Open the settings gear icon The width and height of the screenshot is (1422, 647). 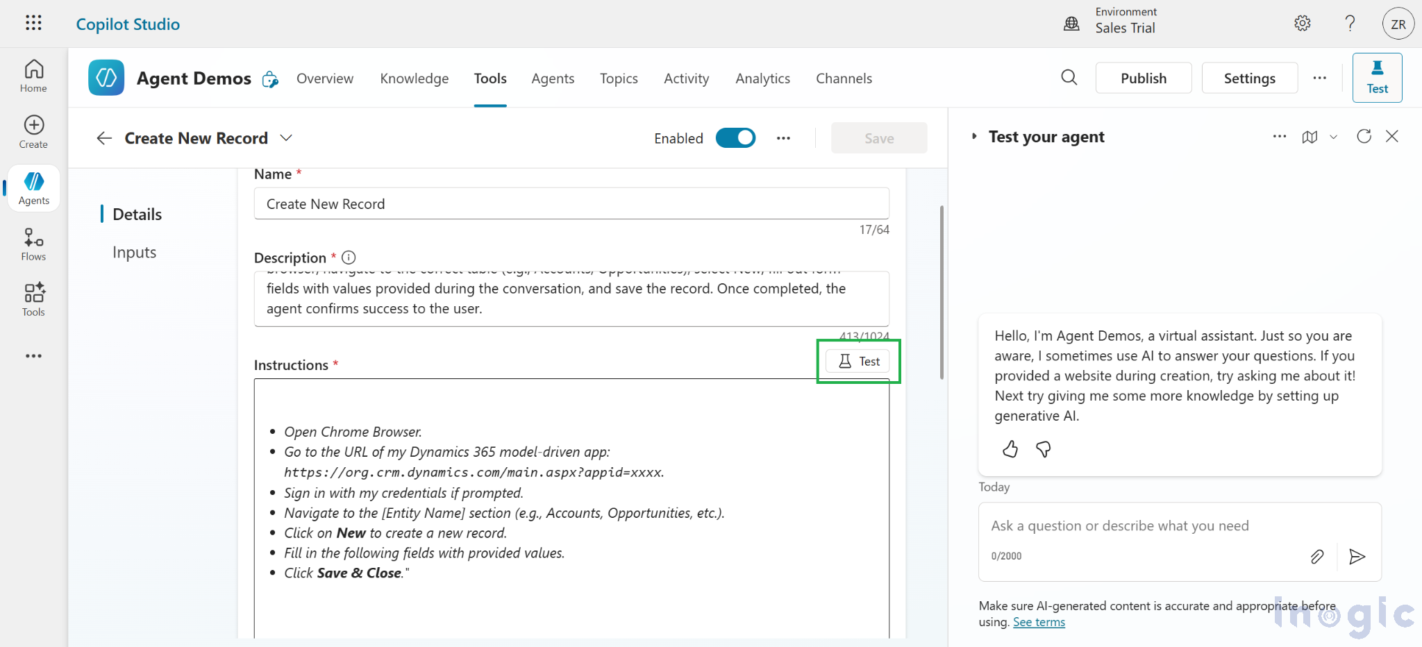(1303, 24)
